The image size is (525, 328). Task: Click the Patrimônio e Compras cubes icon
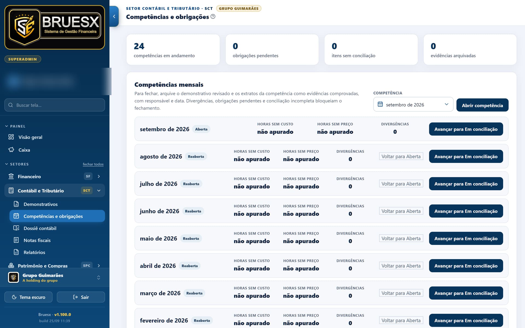point(11,265)
